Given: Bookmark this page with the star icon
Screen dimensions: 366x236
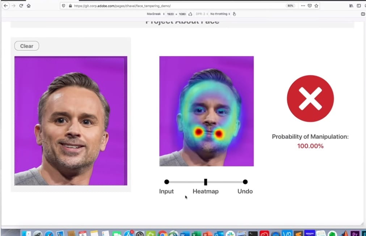Looking at the screenshot, I should pos(316,5).
